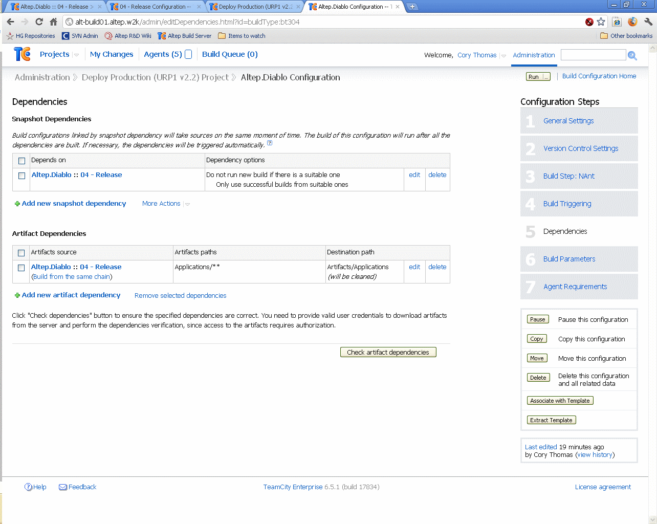The height and width of the screenshot is (524, 657).
Task: Open the Projects menu item
Action: click(54, 54)
